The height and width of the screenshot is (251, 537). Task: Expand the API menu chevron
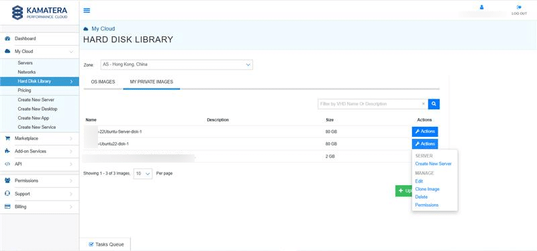point(71,164)
